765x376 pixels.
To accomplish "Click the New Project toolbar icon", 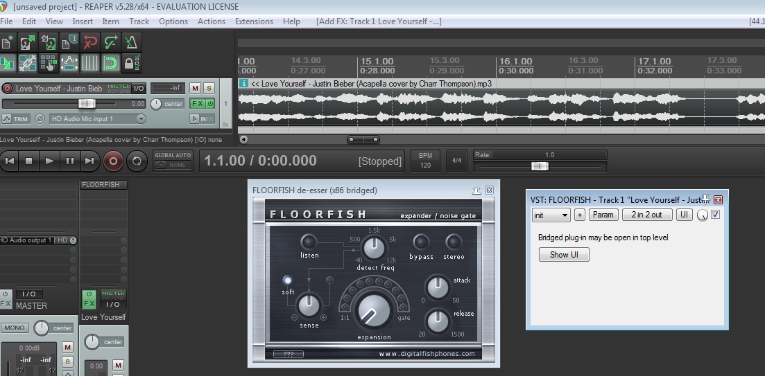I will (x=7, y=42).
